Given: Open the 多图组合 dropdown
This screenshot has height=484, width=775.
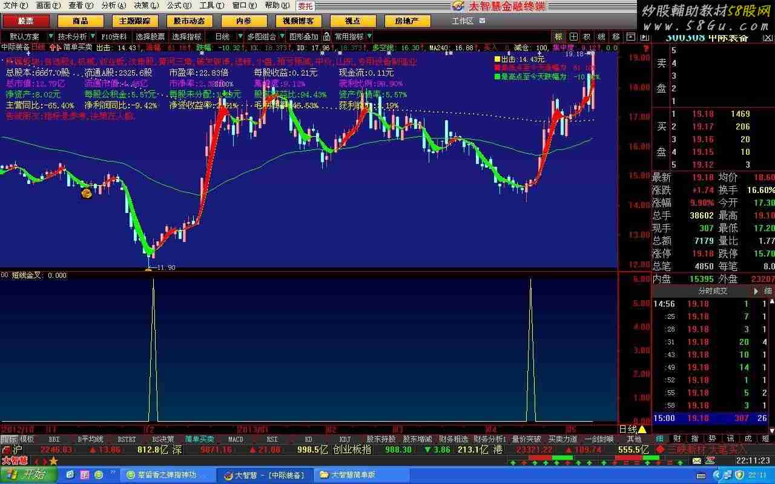Looking at the screenshot, I should 281,37.
